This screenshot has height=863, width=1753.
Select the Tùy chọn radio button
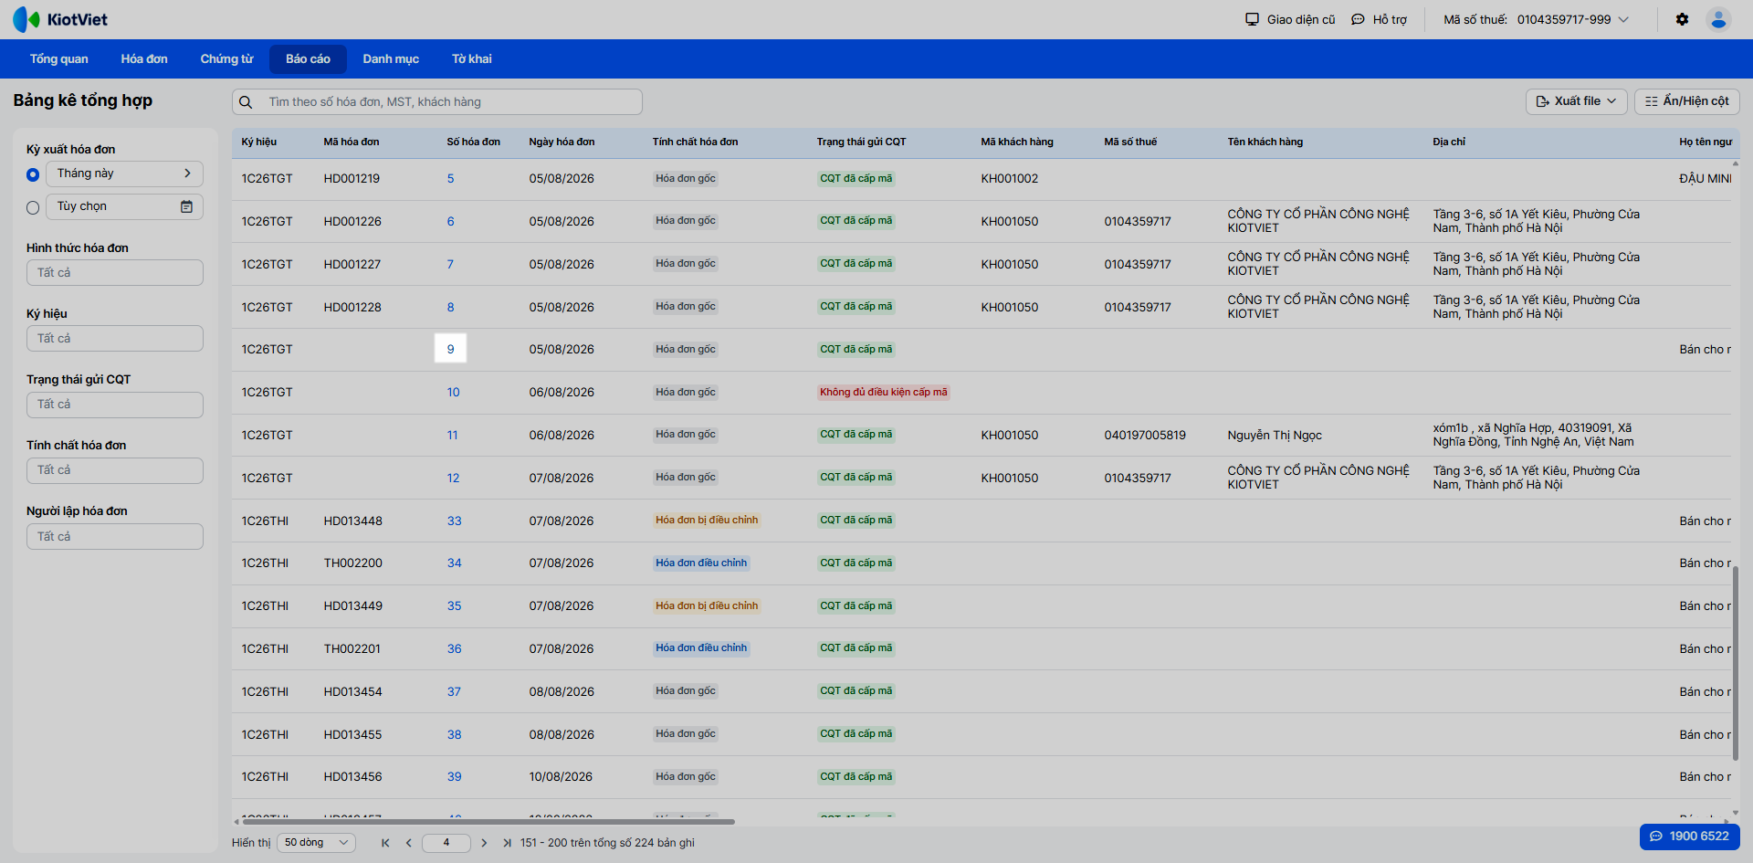tap(33, 207)
